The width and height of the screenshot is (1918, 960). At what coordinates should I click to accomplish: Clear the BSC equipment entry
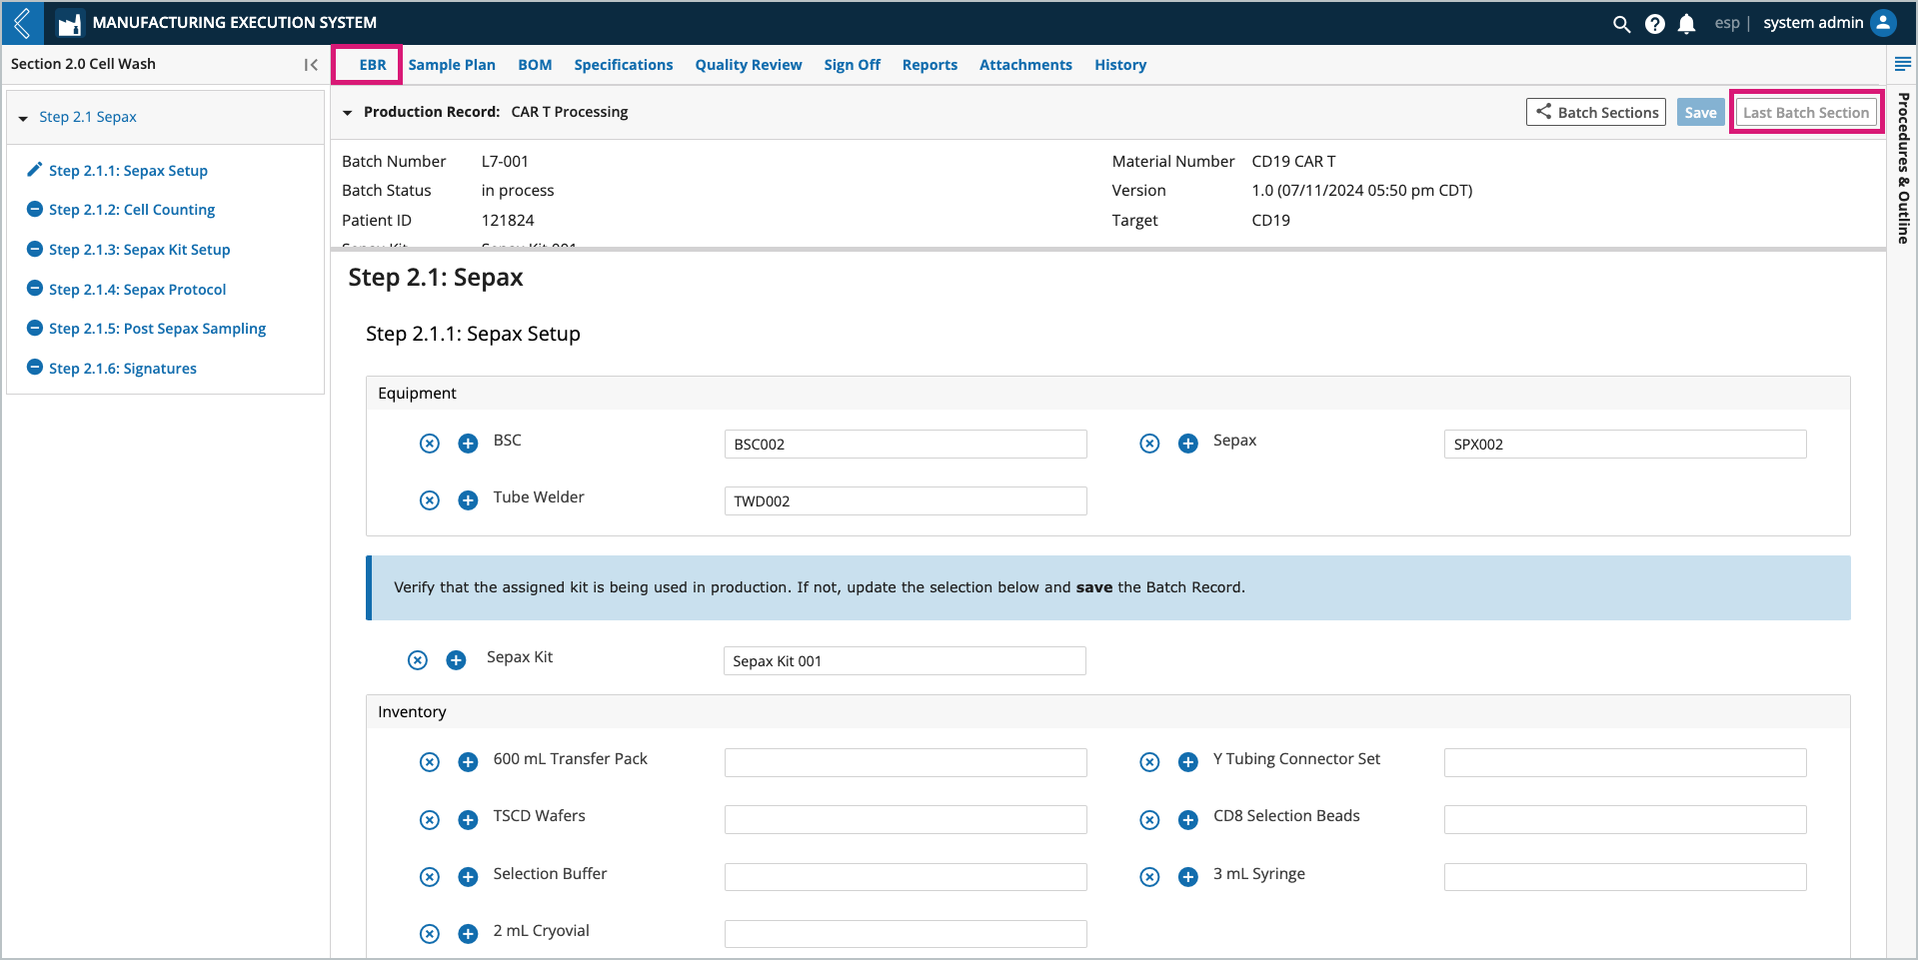click(430, 444)
